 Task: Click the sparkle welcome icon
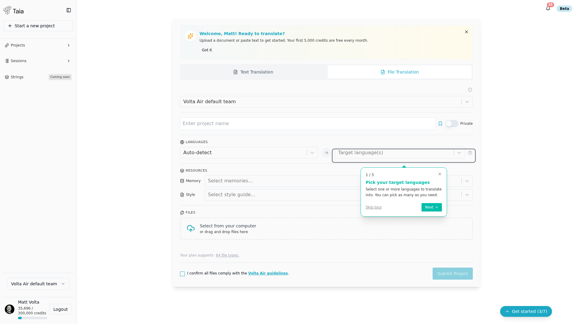[190, 36]
